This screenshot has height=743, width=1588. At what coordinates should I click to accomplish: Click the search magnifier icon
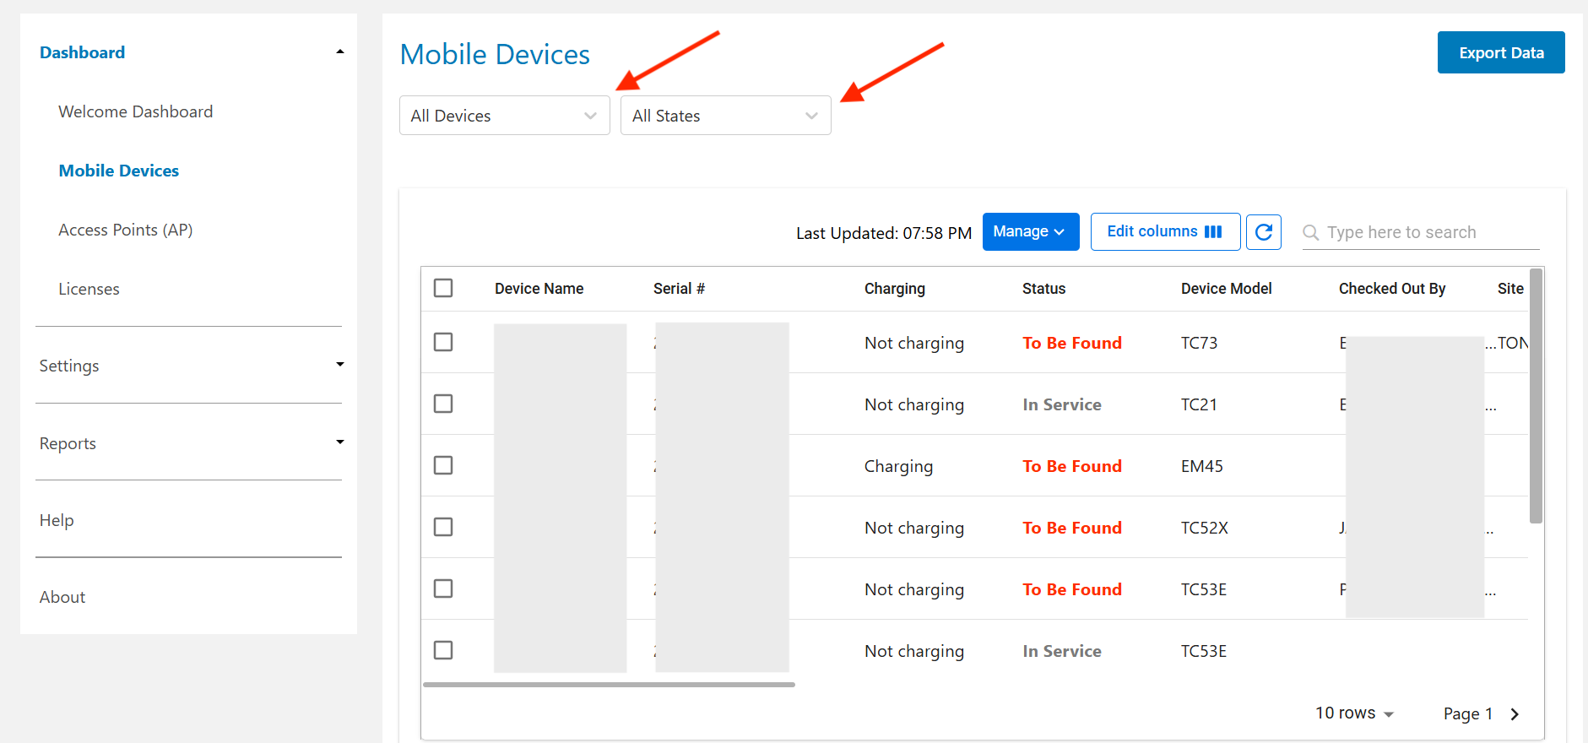(x=1310, y=232)
